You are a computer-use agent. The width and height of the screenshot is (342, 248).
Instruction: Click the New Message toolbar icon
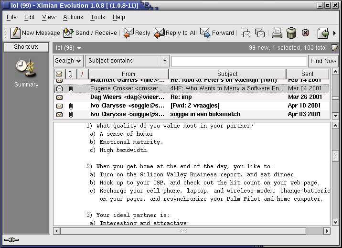tap(16, 33)
